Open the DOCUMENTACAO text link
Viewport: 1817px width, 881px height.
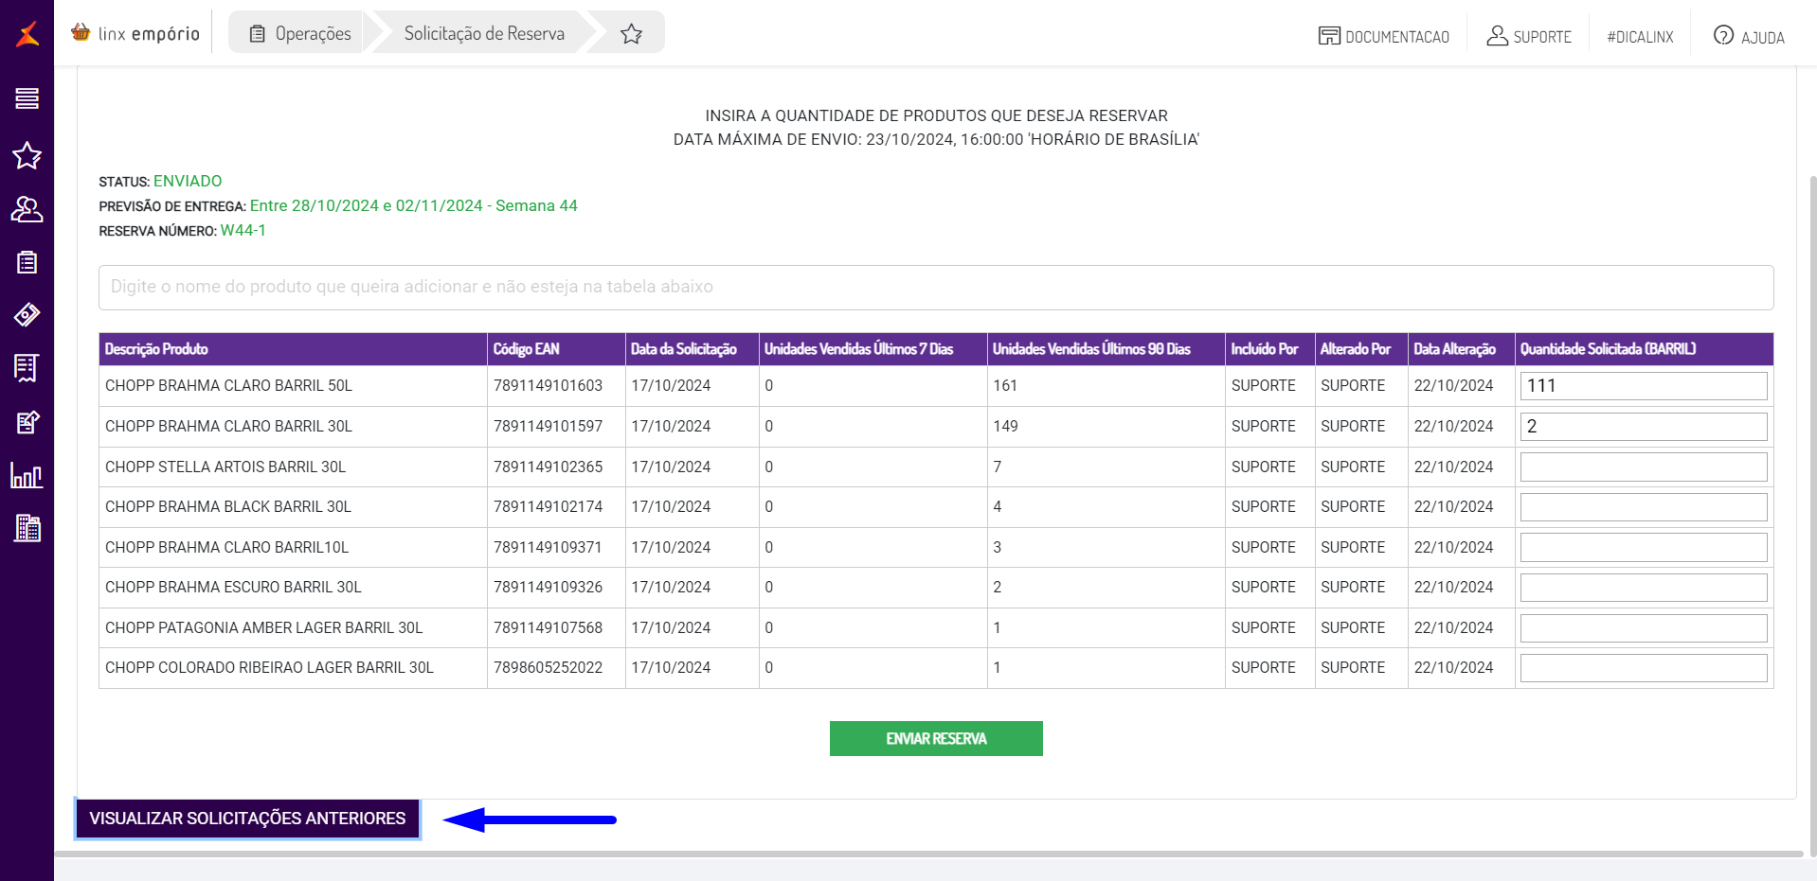point(1397,37)
